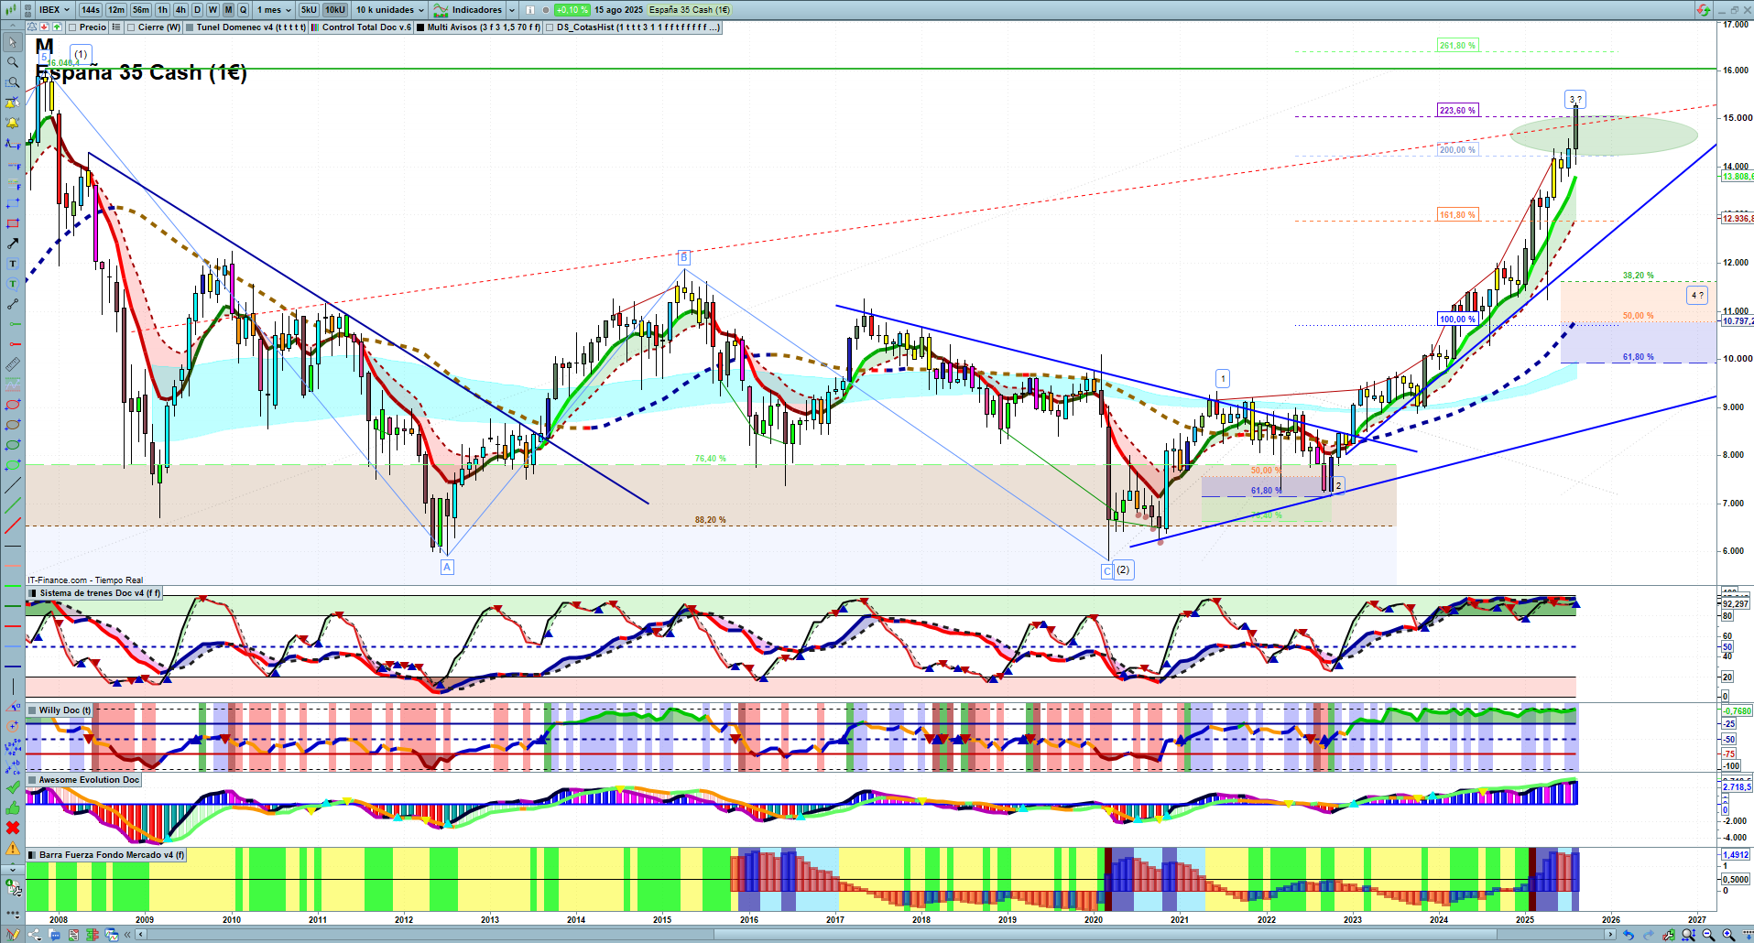The width and height of the screenshot is (1754, 943).
Task: Select the yellow alert bell tool
Action: 13,123
